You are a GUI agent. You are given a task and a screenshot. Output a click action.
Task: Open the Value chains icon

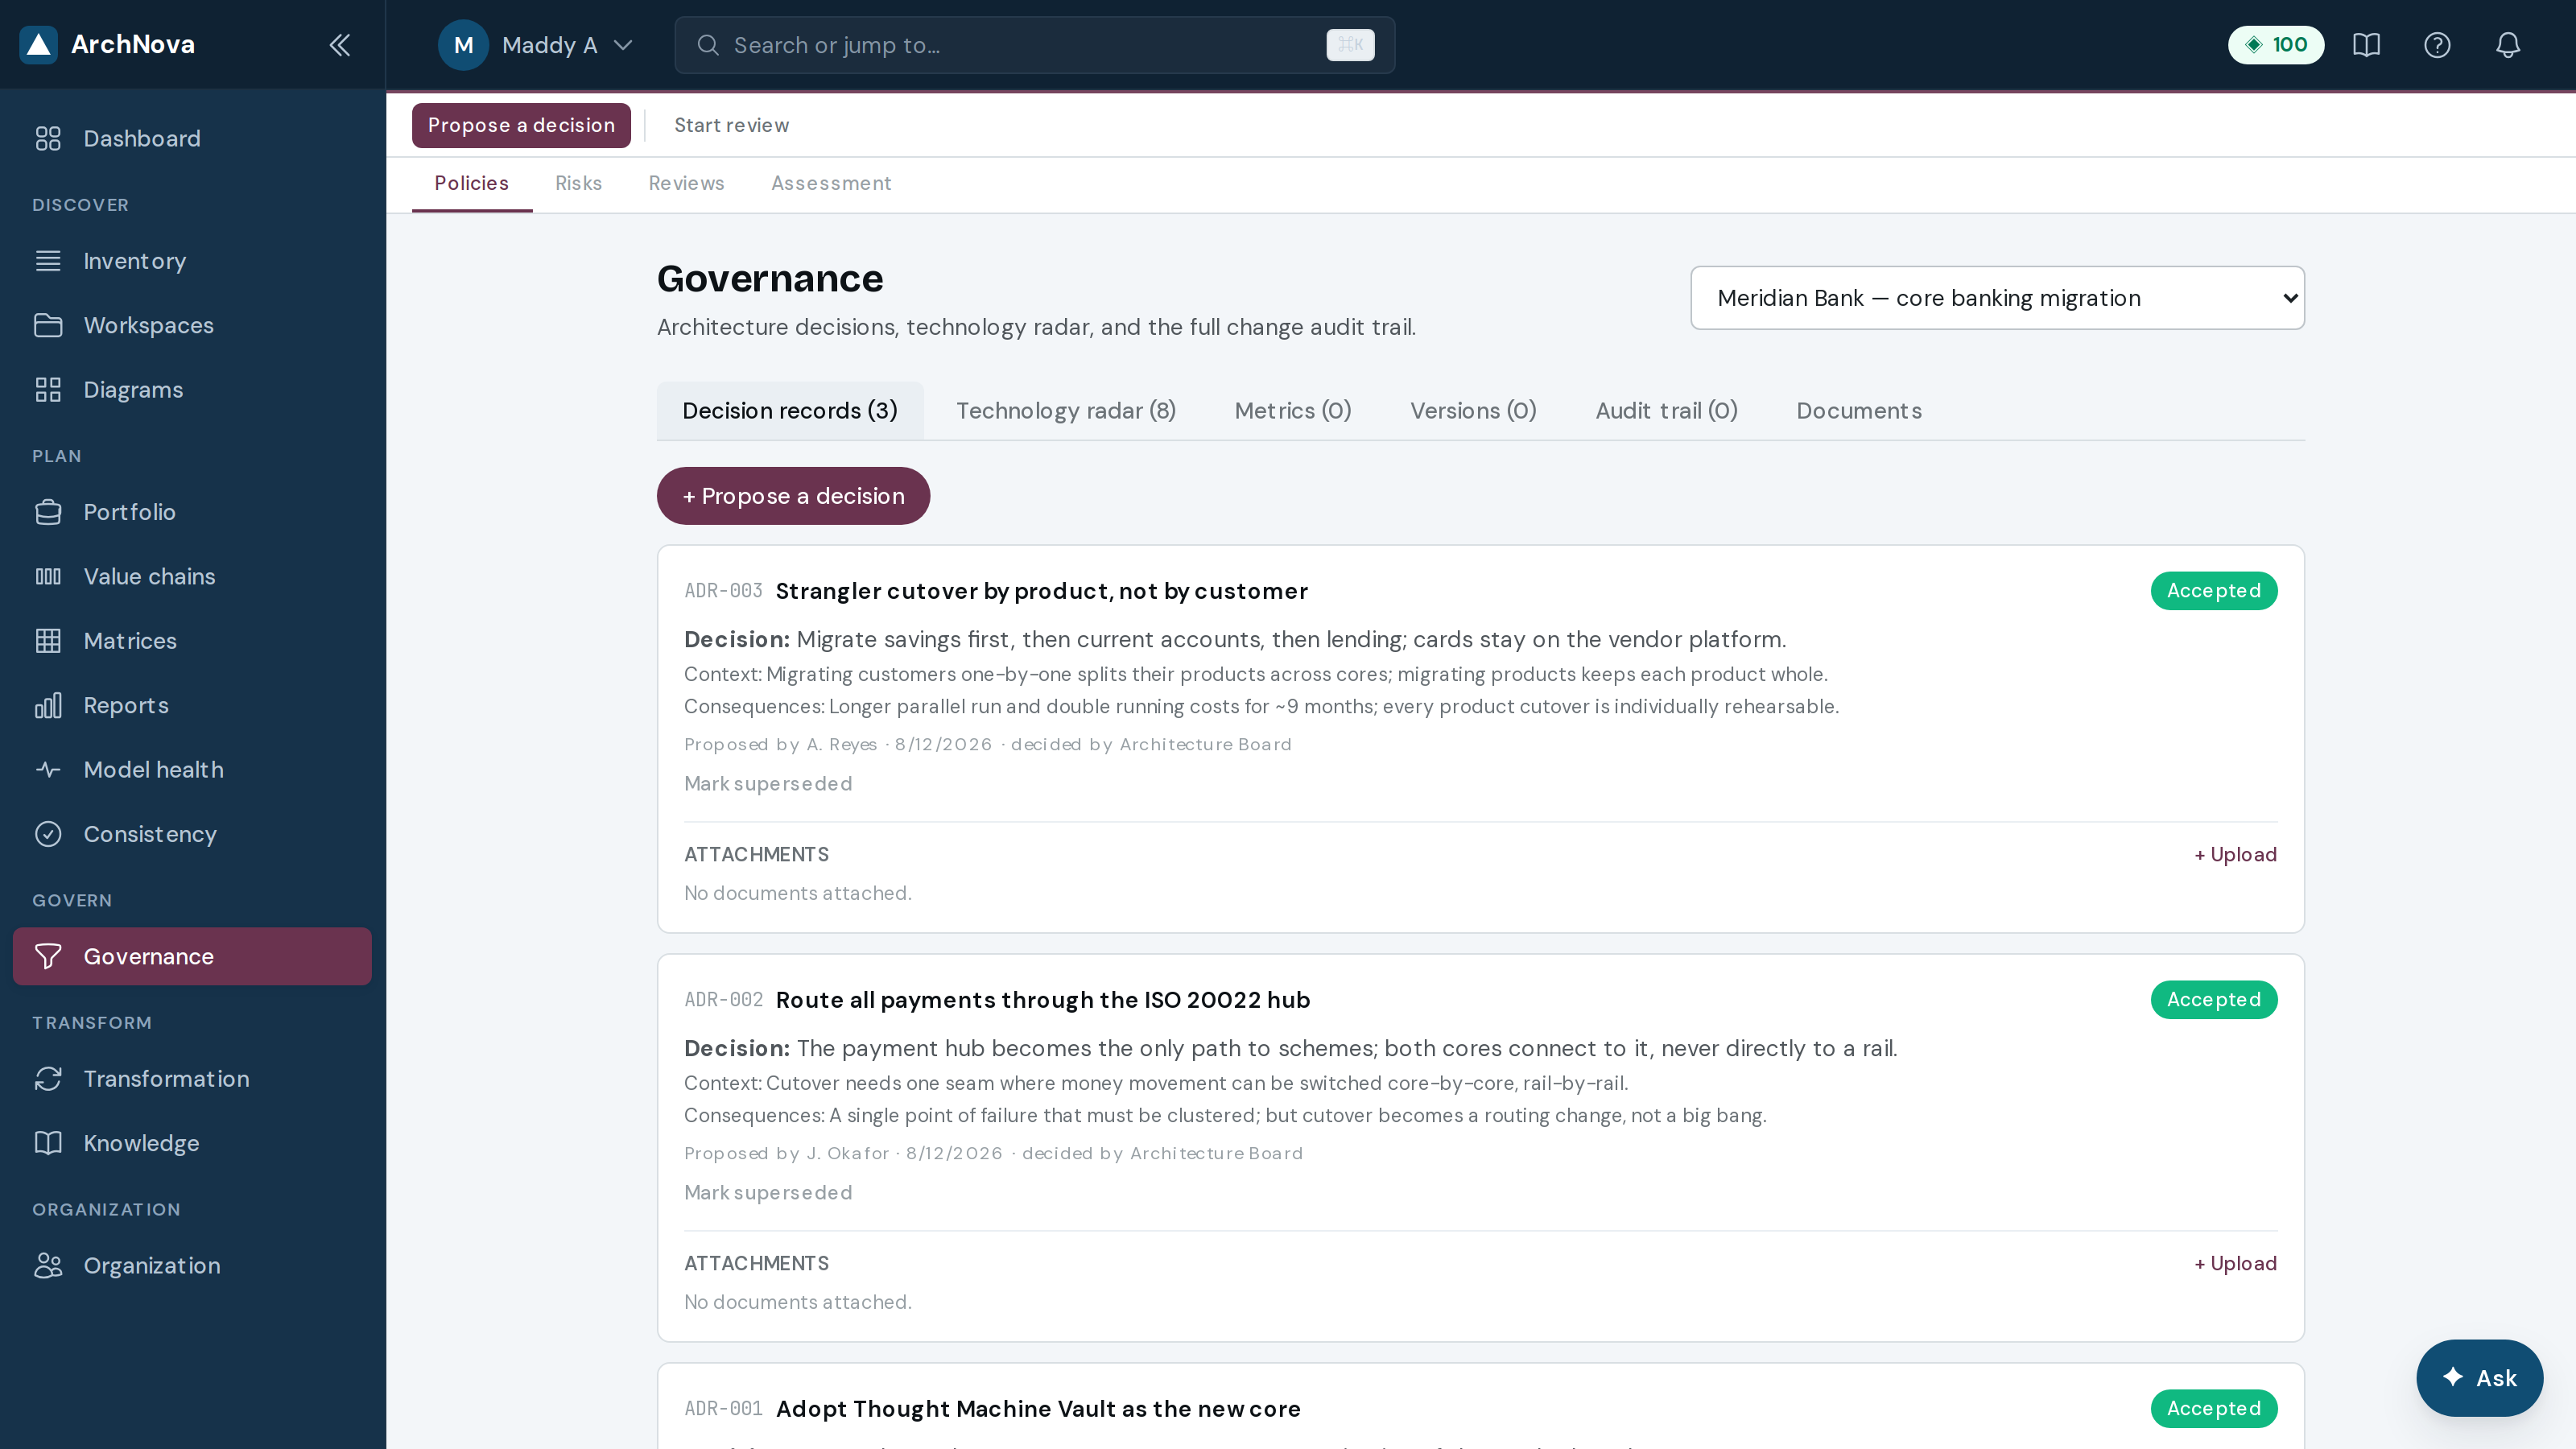pyautogui.click(x=48, y=576)
